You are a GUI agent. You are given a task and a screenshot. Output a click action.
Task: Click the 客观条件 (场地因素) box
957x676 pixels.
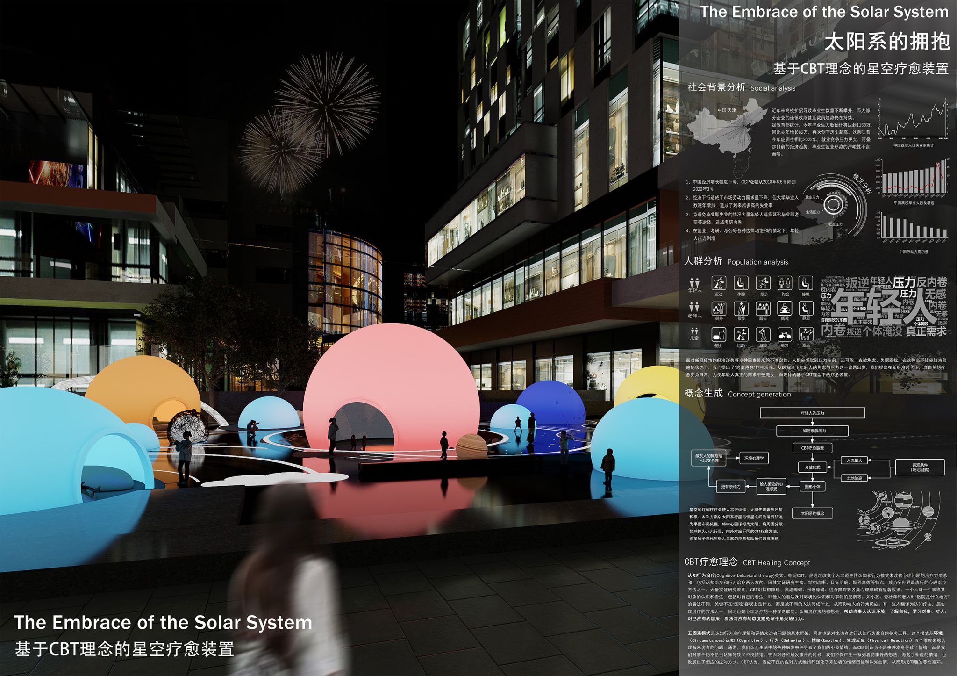point(920,467)
